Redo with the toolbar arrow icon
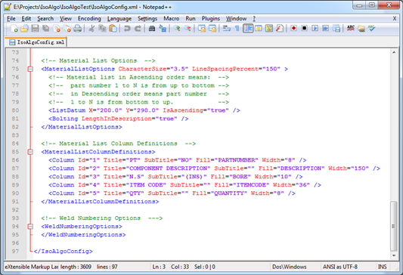 point(138,28)
